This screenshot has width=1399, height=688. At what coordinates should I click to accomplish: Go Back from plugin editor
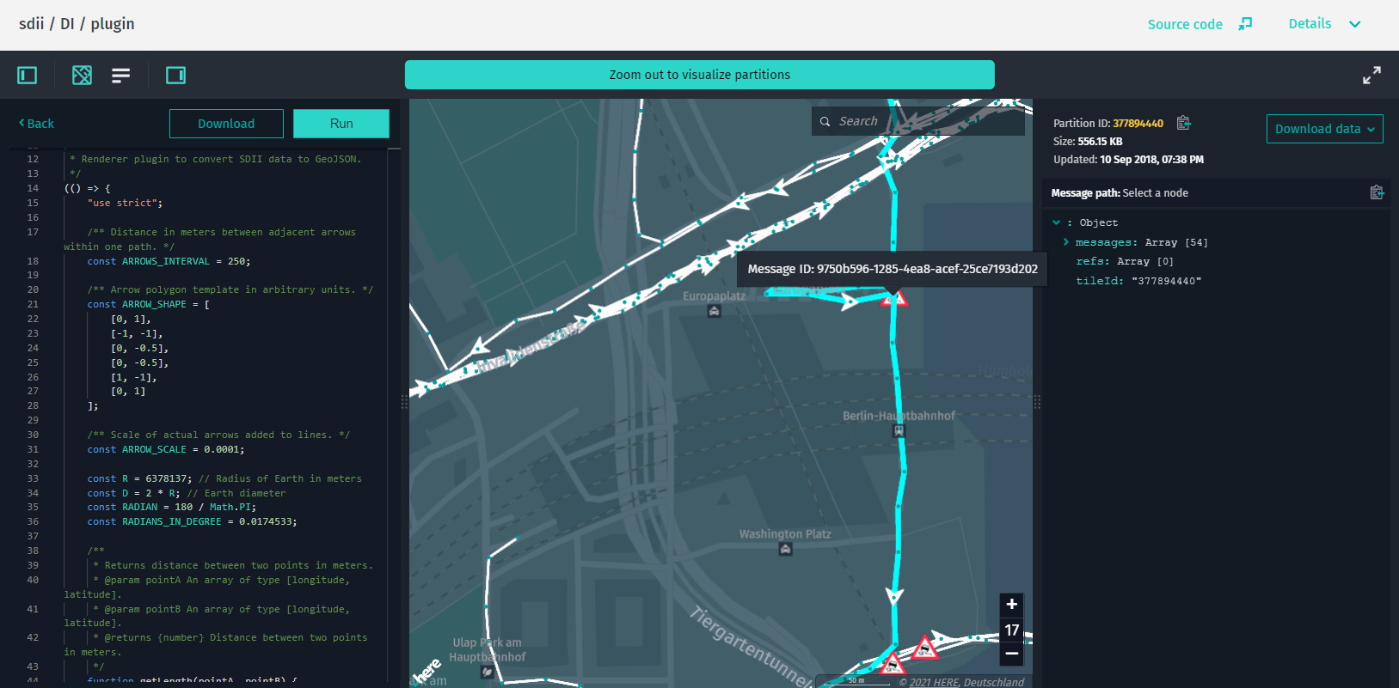click(x=36, y=124)
